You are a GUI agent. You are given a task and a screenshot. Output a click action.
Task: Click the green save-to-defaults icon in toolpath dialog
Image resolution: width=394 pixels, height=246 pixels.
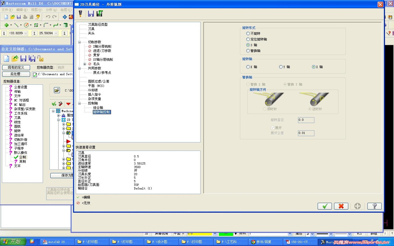(99, 13)
